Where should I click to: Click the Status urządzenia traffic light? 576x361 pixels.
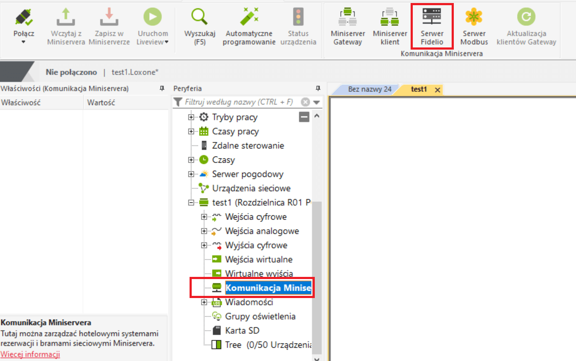tap(298, 18)
